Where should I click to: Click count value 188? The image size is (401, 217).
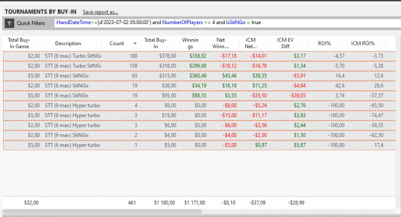tap(133, 56)
